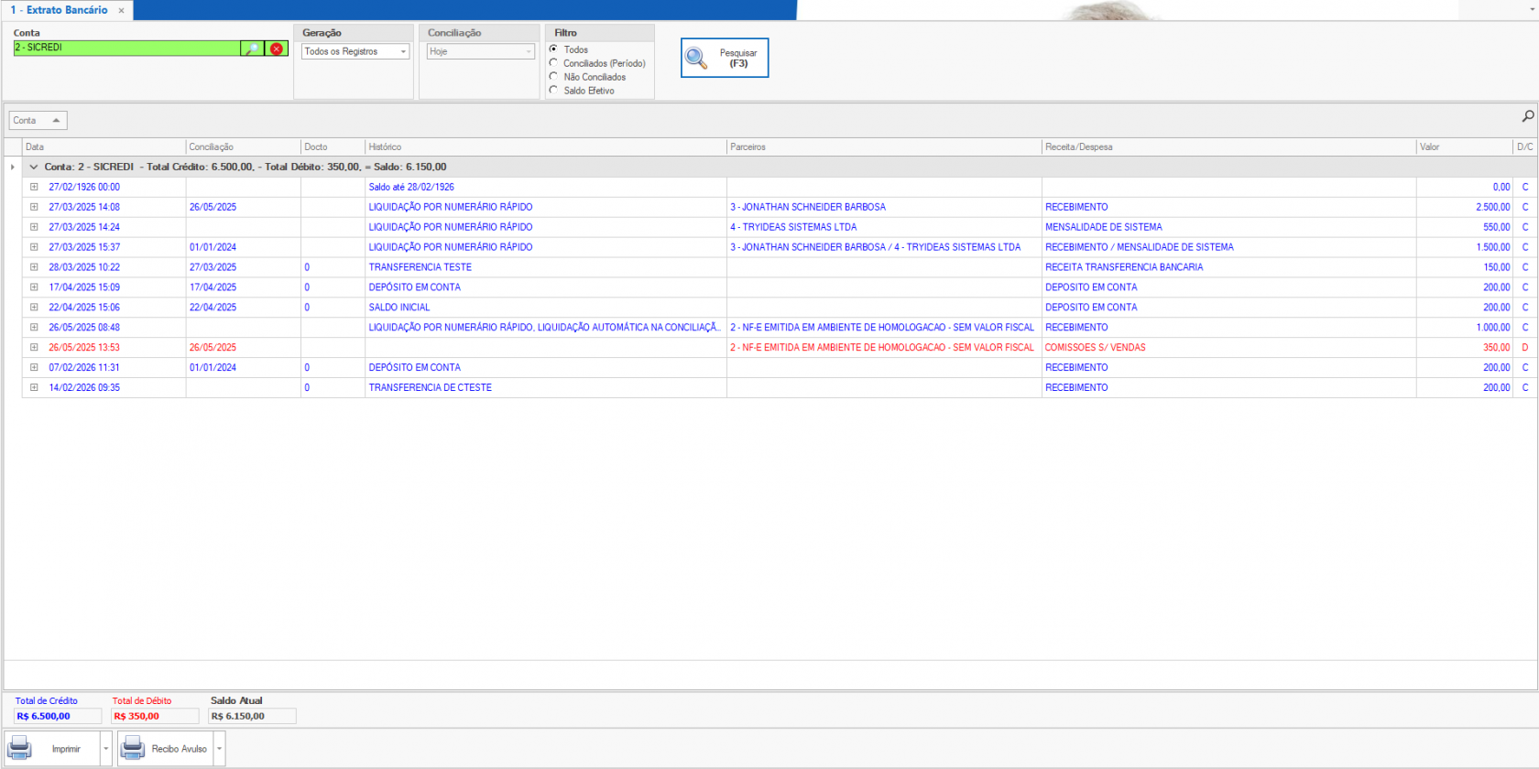1539x769 pixels.
Task: Clear the SICREDI account with red X icon
Action: [x=277, y=49]
